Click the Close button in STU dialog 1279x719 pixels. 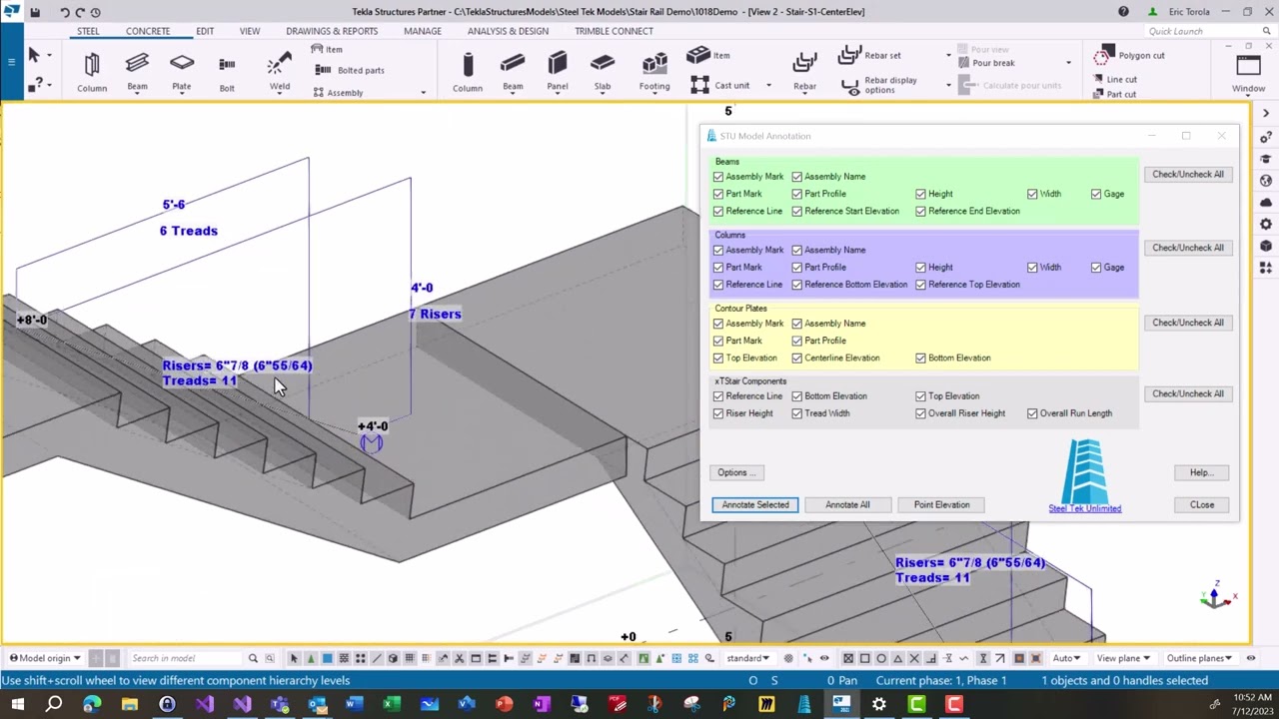tap(1202, 504)
